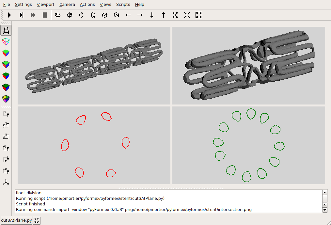Click the zoom all fullscreen icon
Image resolution: width=331 pixels, height=225 pixels.
pos(199,15)
